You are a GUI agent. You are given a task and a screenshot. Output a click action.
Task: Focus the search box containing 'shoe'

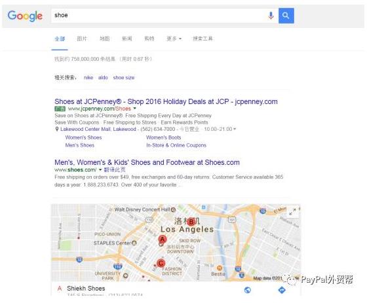point(158,16)
